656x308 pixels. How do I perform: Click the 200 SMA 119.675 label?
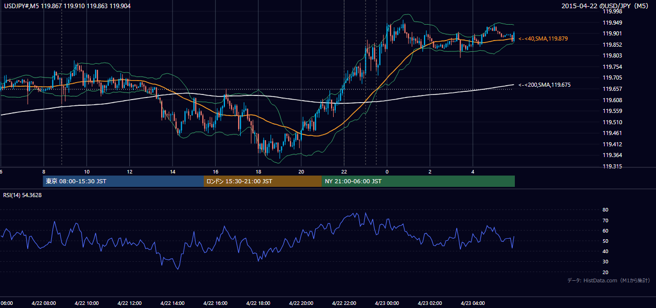(545, 85)
